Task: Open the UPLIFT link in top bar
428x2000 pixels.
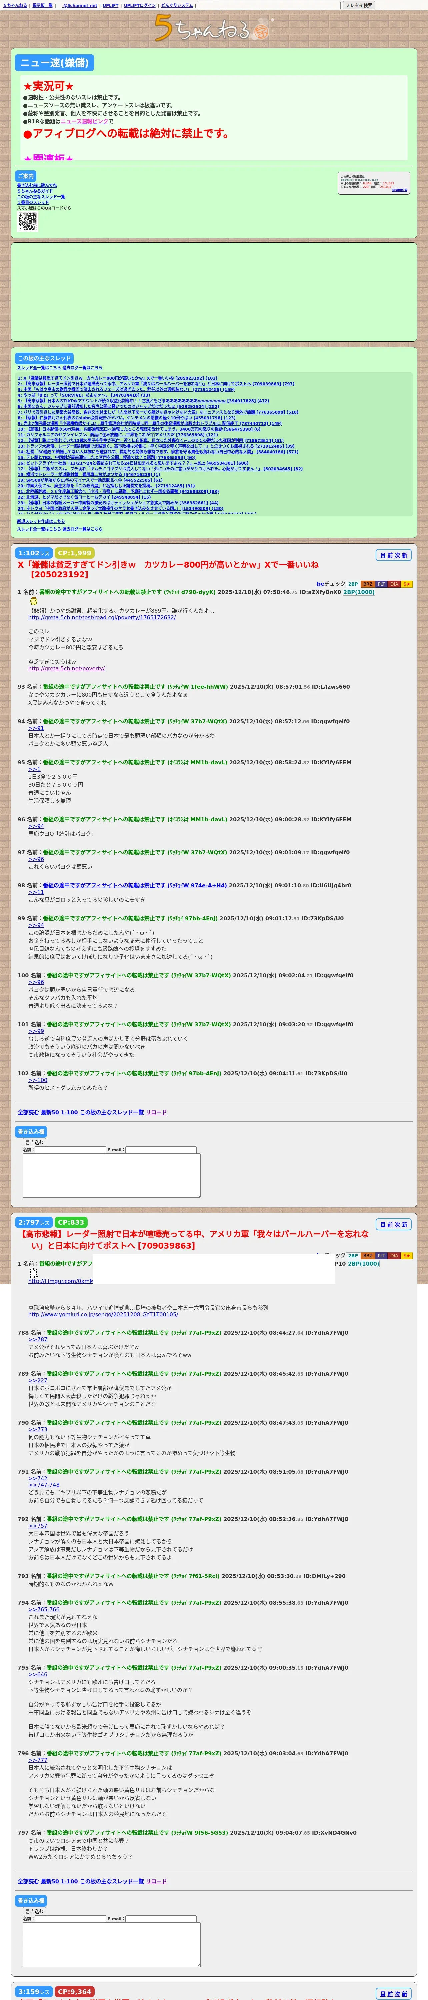Action: [110, 5]
